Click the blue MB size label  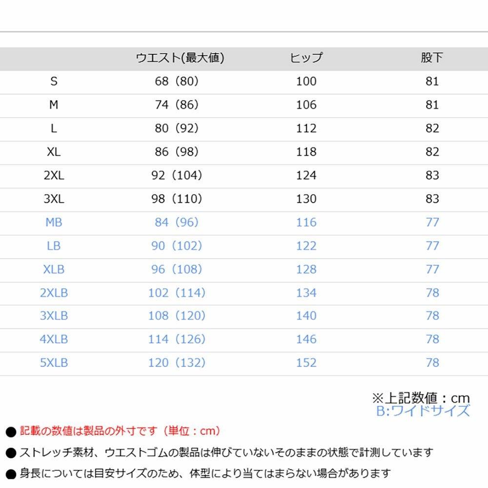[x=54, y=222]
